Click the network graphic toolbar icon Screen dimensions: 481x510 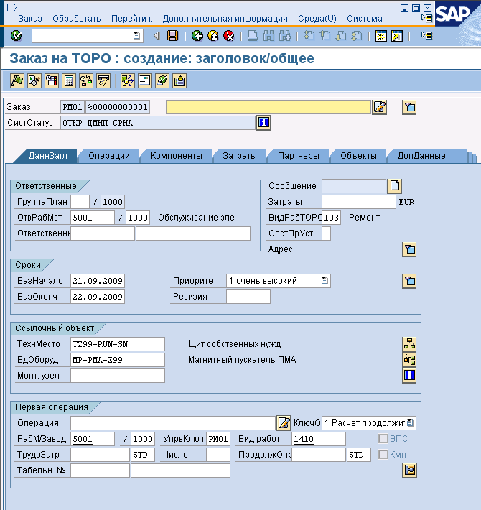[x=127, y=80]
